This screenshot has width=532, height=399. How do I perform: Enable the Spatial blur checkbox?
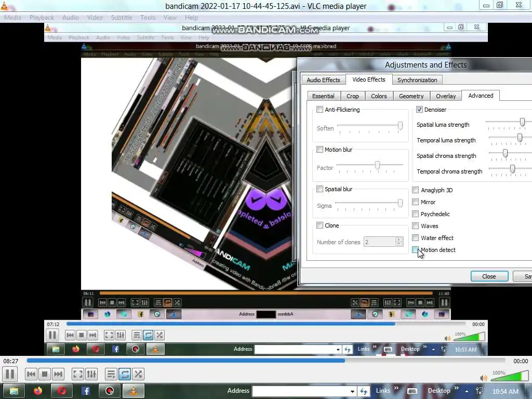[x=320, y=189]
